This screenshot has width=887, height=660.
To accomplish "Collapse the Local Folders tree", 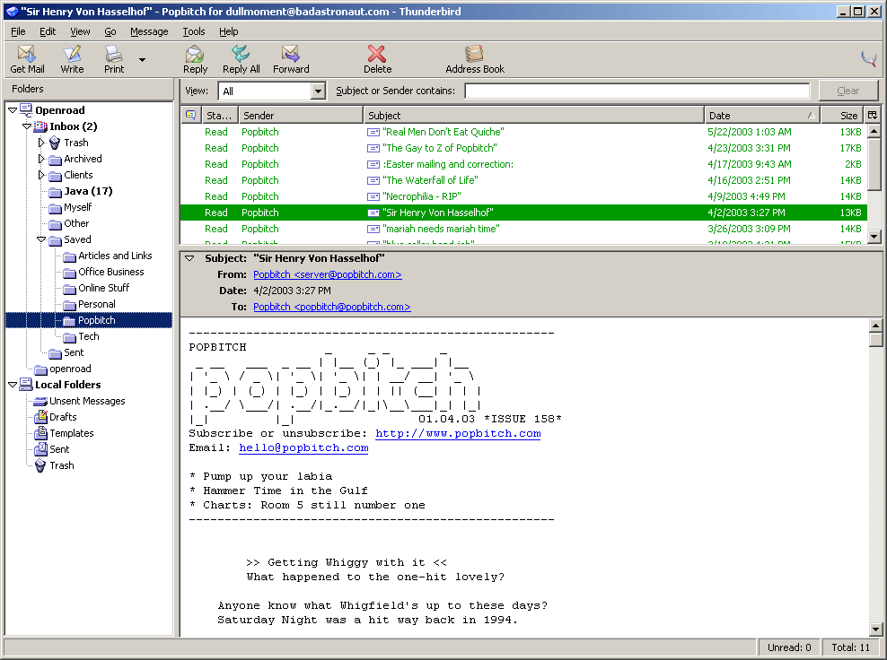I will [x=13, y=385].
